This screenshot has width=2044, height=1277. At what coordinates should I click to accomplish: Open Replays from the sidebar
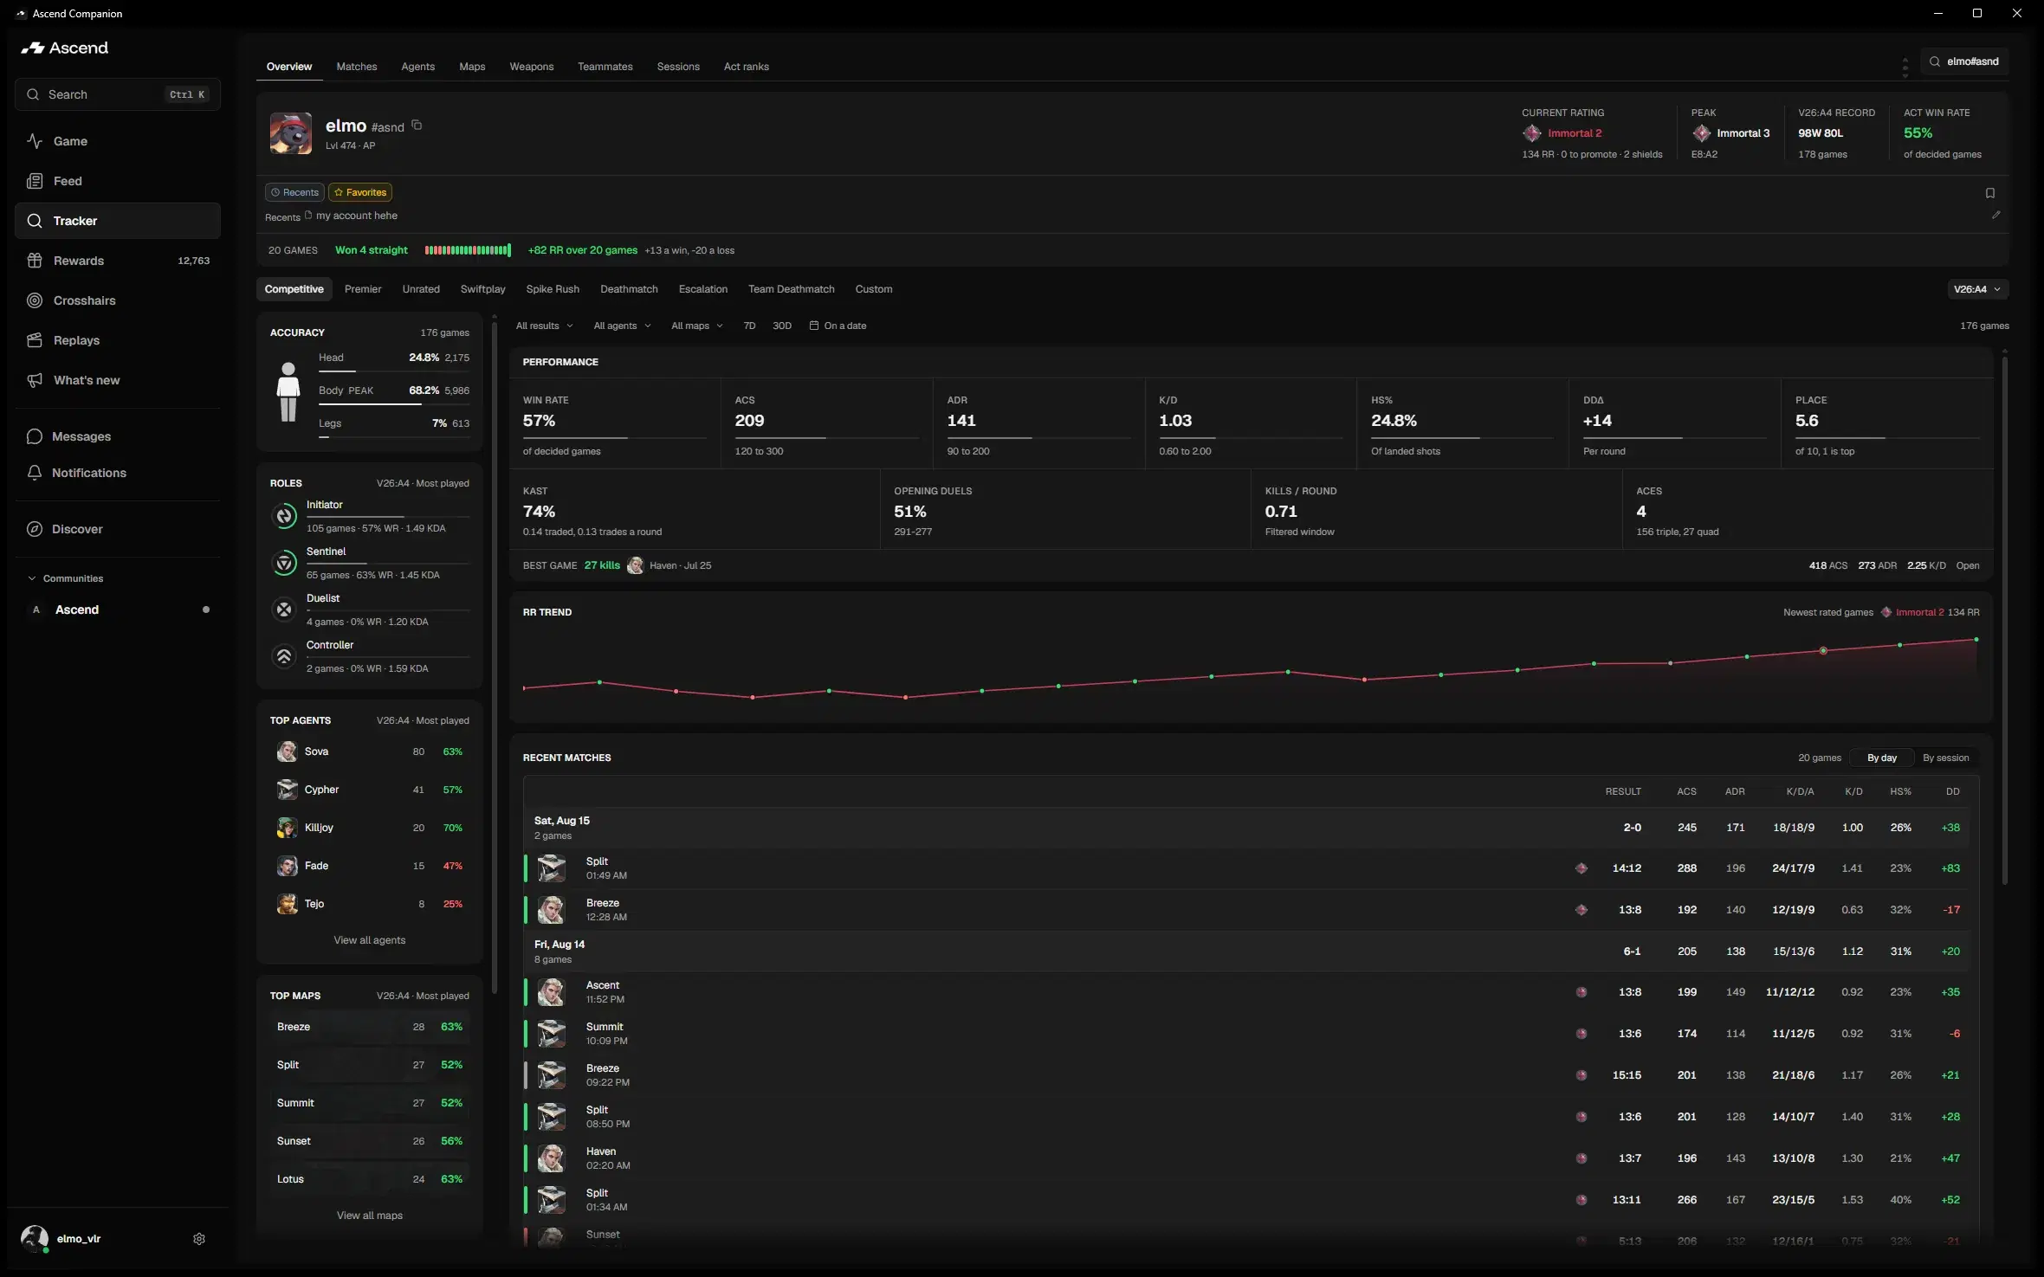(118, 340)
